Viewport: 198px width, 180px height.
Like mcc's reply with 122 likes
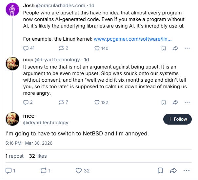point(97,102)
